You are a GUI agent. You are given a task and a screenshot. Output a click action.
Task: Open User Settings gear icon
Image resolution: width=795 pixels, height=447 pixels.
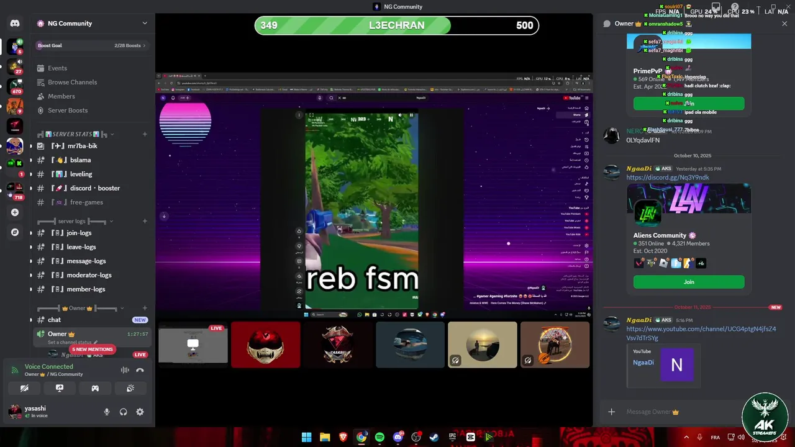pos(140,412)
